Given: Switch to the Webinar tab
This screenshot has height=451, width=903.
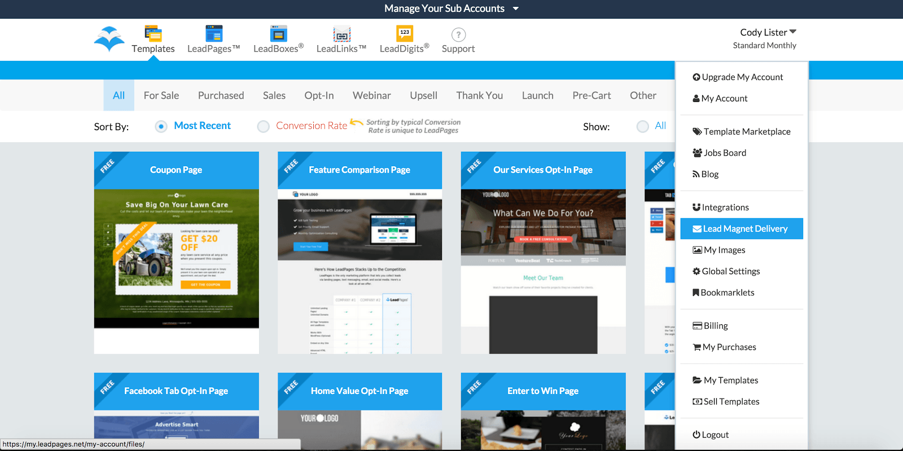Looking at the screenshot, I should 372,95.
